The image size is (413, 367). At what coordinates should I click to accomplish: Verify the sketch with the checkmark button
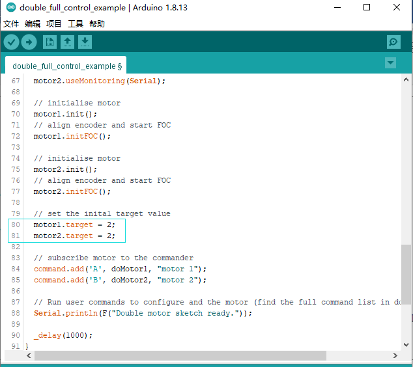click(x=11, y=42)
